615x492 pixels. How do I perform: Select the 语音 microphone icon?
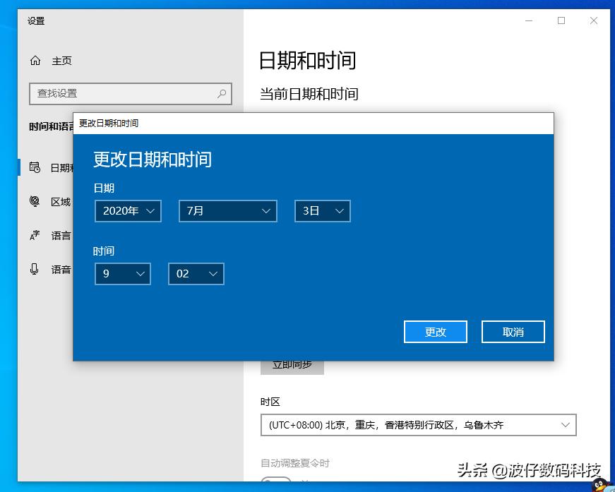pos(35,269)
